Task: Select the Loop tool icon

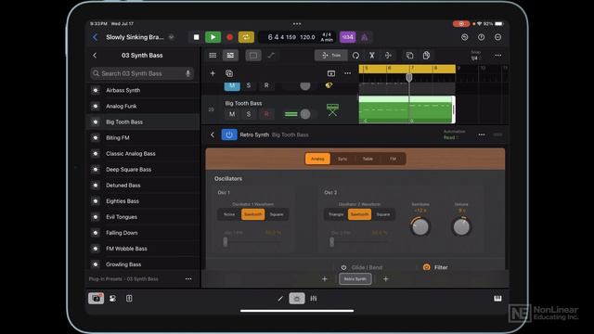Action: (355, 56)
